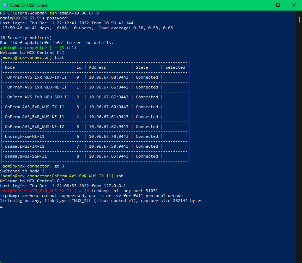Click the 'Last login: Thu Dec 1 22:12:41' line

(67, 23)
